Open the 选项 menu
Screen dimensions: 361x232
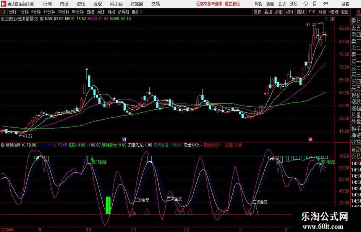(293, 4)
